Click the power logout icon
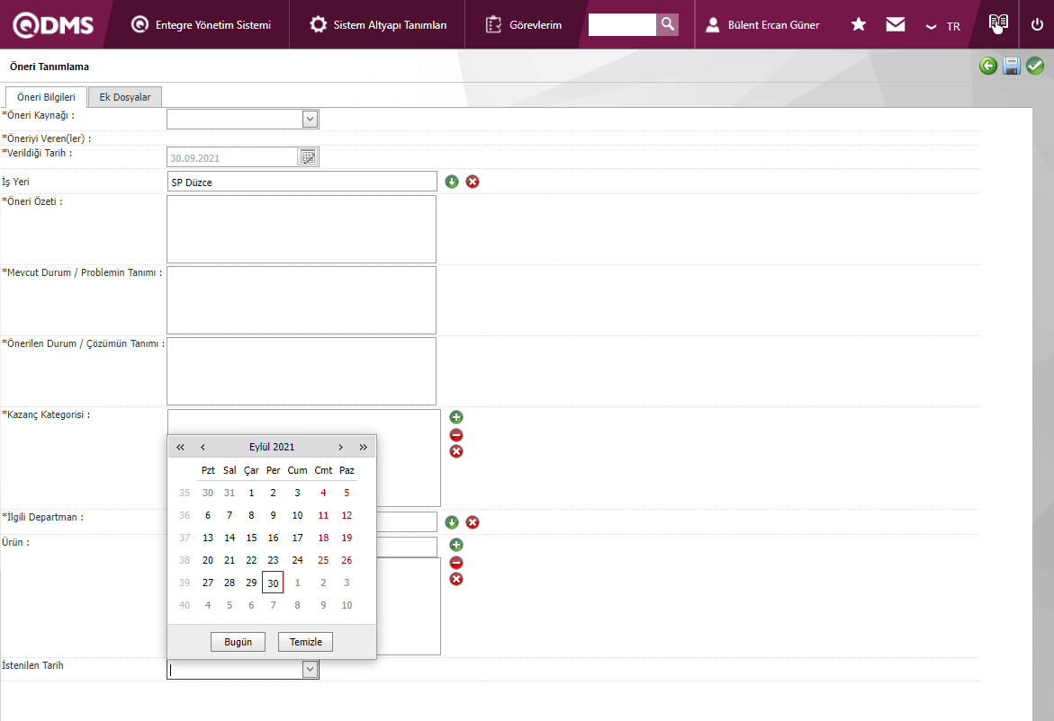1054x721 pixels. (1037, 24)
